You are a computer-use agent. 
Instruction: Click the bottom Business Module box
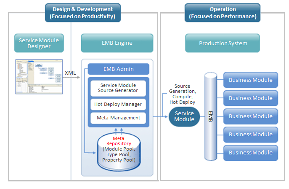250,153
